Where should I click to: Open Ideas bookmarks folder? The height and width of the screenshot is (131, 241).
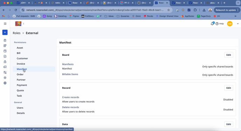click(109, 16)
